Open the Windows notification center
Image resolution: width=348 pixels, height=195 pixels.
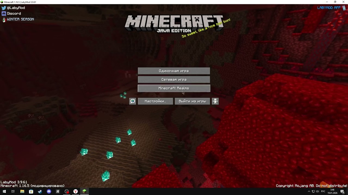point(342,191)
